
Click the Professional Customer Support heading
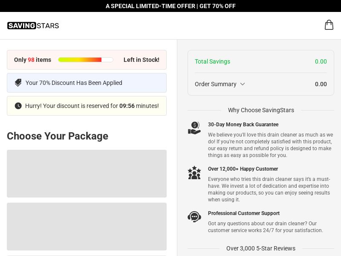243,213
